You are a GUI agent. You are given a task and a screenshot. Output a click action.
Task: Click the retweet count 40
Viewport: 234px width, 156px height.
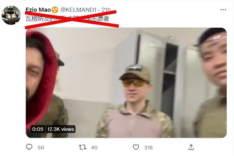tap(94, 147)
